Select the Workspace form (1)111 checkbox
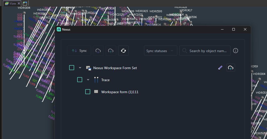 (x=88, y=92)
